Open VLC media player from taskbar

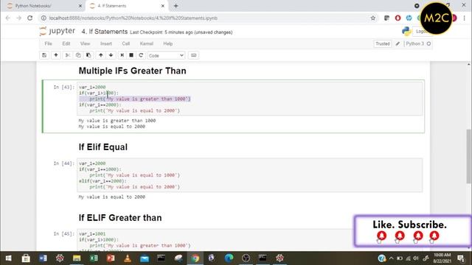pyautogui.click(x=128, y=258)
